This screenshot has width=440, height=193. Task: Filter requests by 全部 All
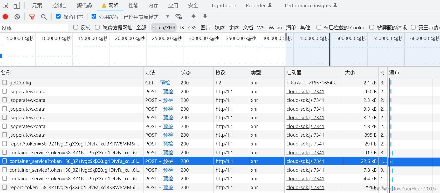point(141,28)
